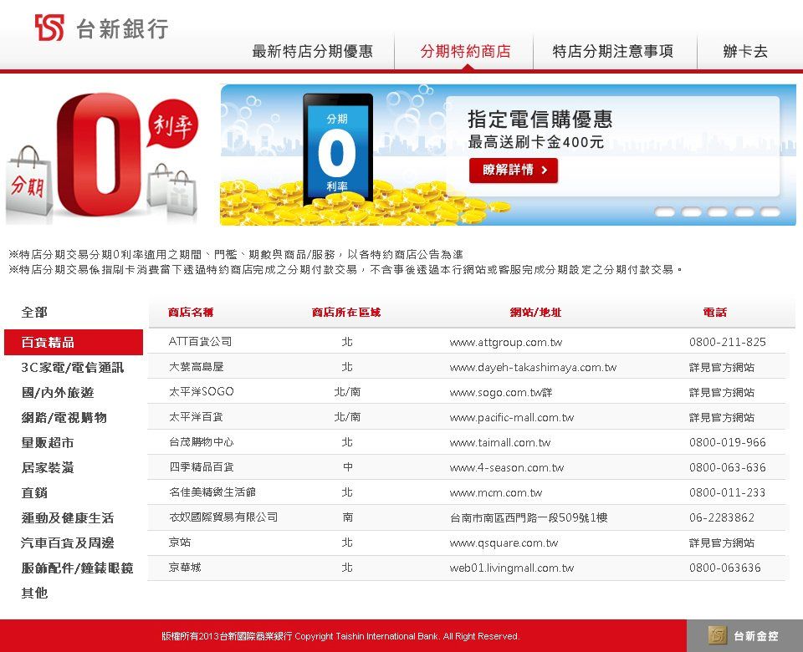
Task: Click the 大葉高島屋 store name
Action: click(196, 366)
